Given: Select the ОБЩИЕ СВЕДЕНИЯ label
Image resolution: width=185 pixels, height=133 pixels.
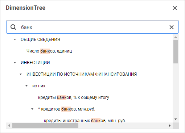Looking at the screenshot, I should coord(40,40).
